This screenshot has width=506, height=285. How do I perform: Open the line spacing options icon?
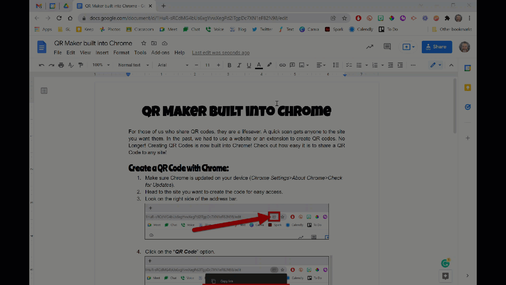[x=336, y=65]
